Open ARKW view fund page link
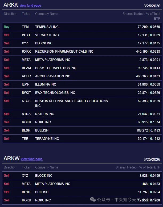Viewport: 163px width, 207px height. tap(32, 159)
